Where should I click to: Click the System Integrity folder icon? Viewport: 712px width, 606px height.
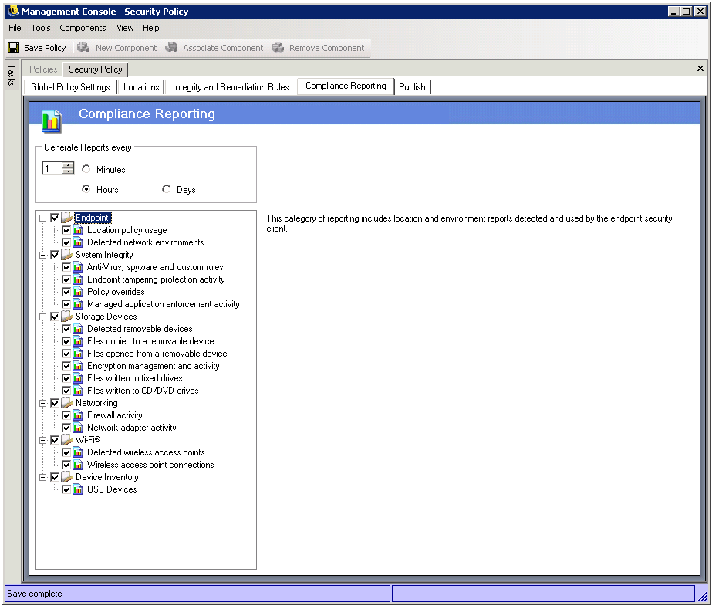click(67, 255)
